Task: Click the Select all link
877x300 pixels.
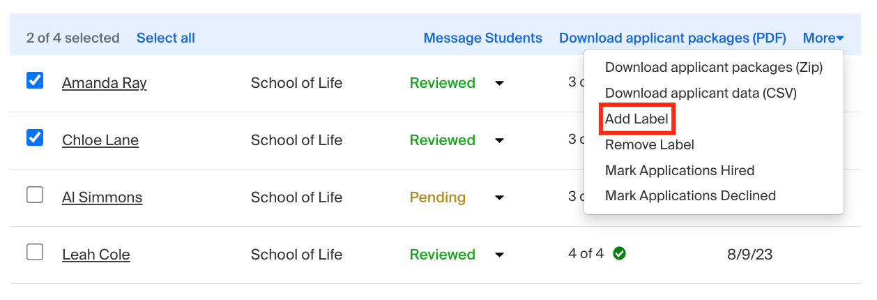Action: coord(166,38)
